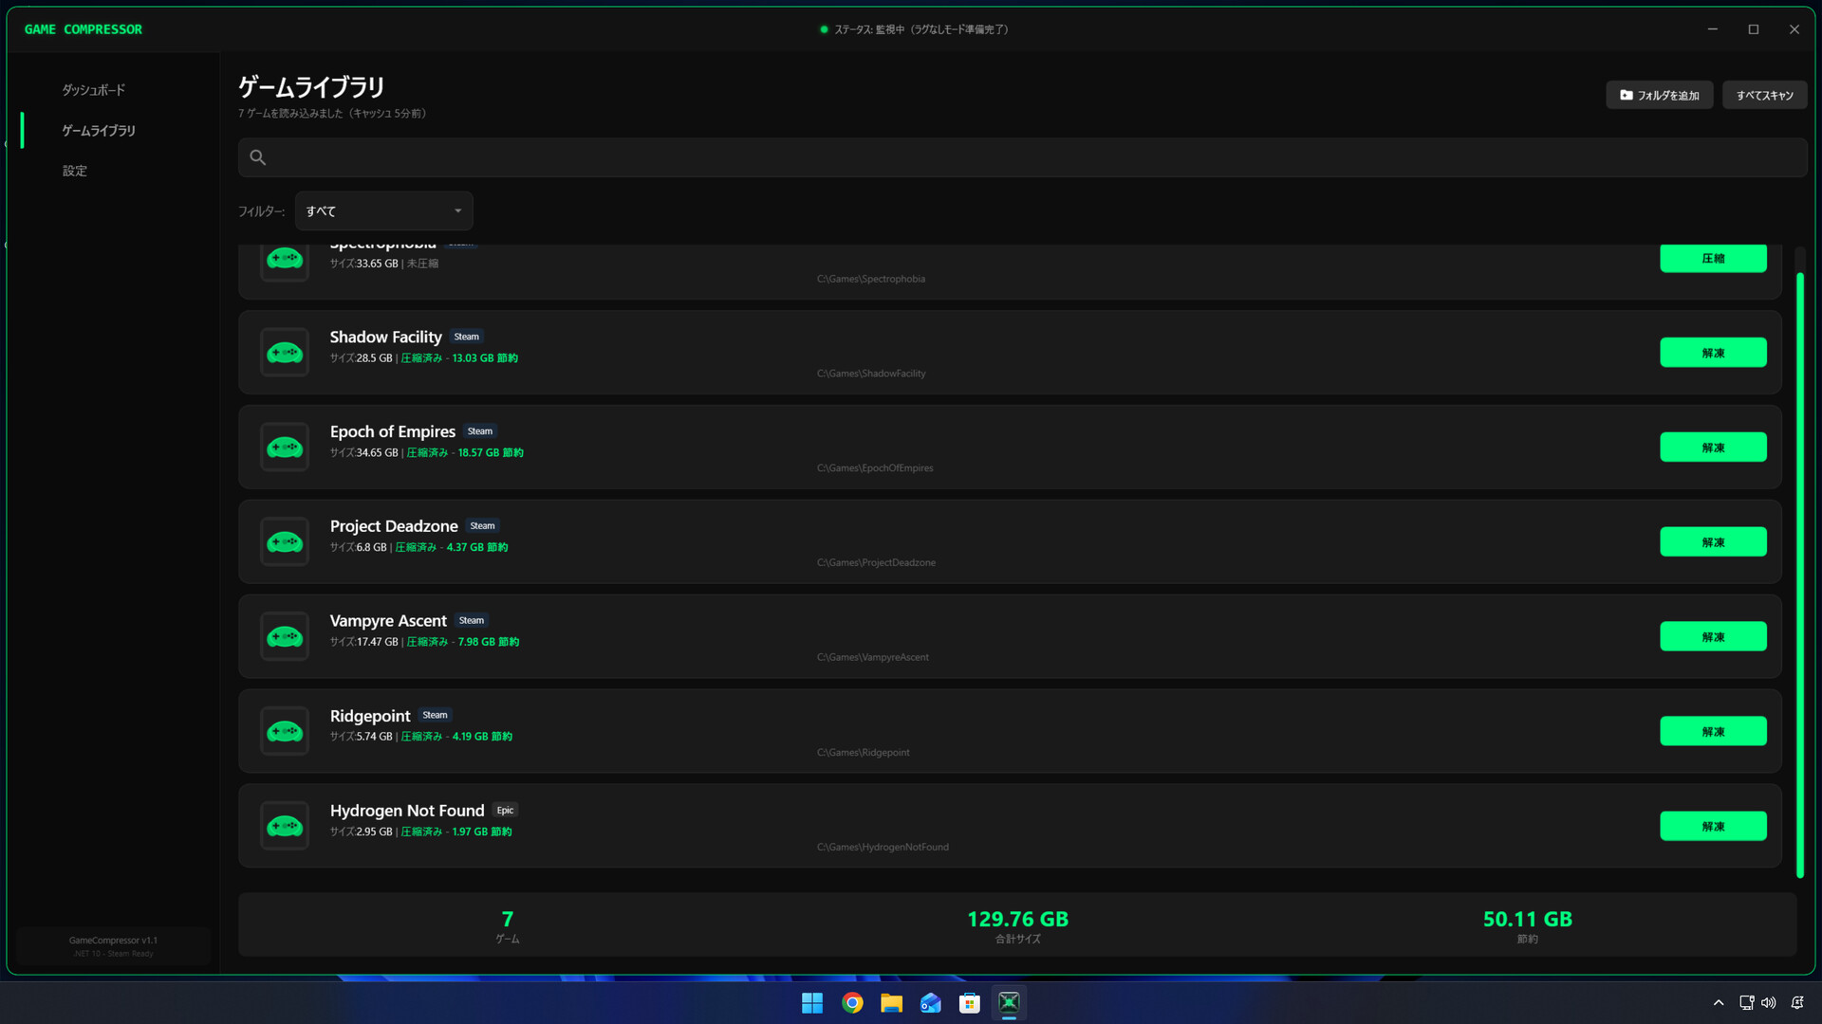Open Google Chrome from the taskbar

click(x=852, y=1003)
